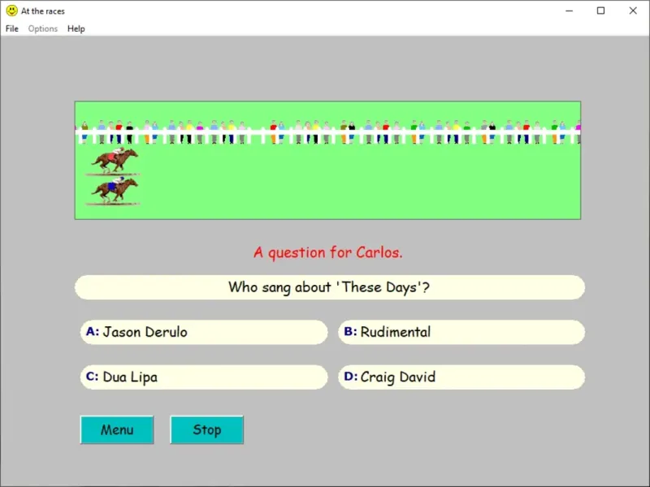Maximize the At the races window

(x=600, y=11)
